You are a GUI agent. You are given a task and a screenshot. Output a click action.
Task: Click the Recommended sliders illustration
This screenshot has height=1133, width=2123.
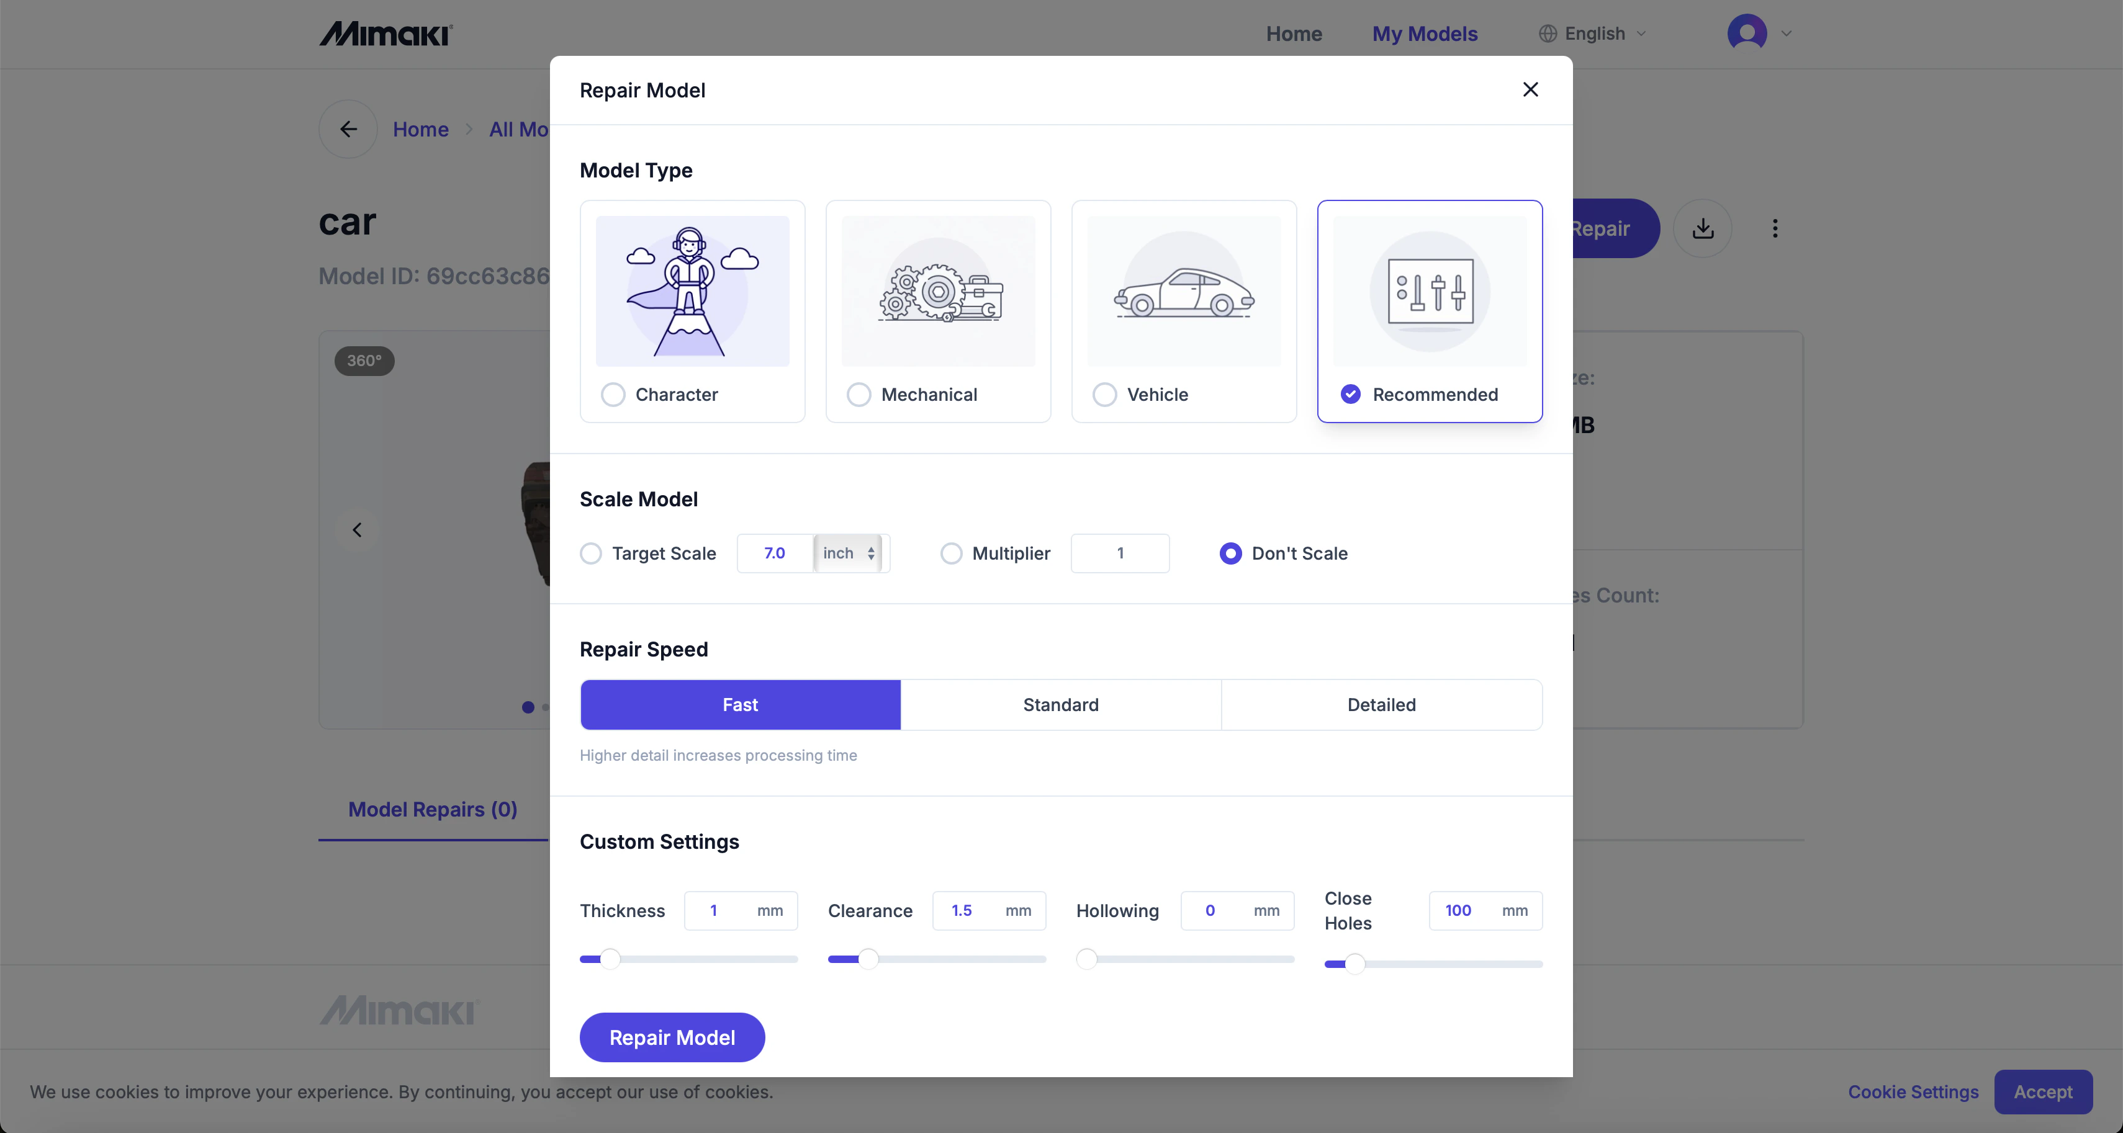tap(1429, 291)
